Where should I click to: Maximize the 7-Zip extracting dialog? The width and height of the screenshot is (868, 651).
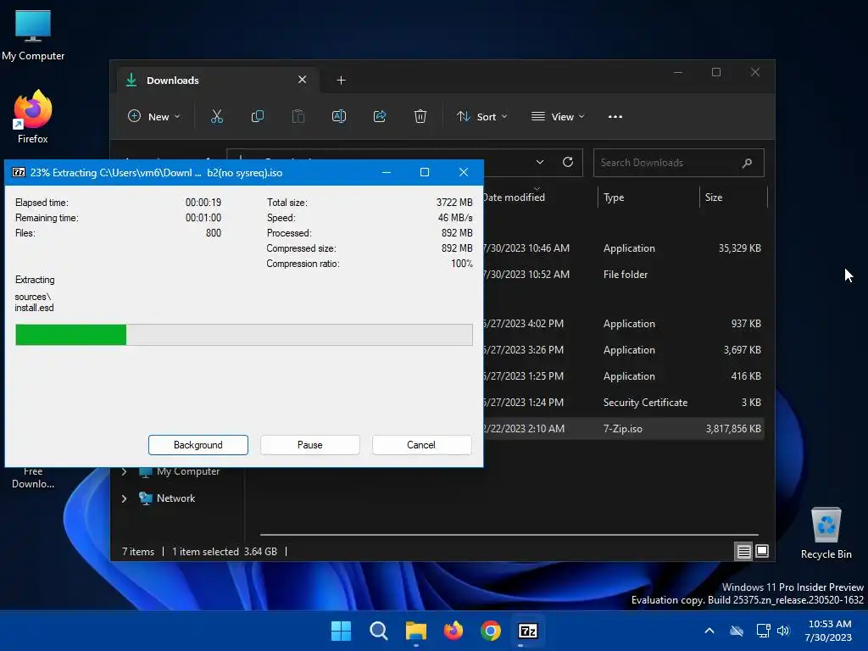[x=425, y=172]
